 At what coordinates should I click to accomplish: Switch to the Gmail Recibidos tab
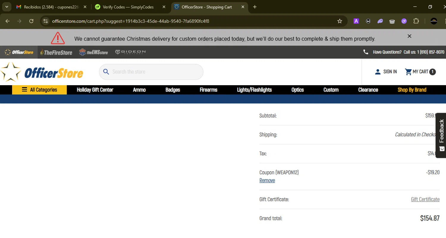48,7
